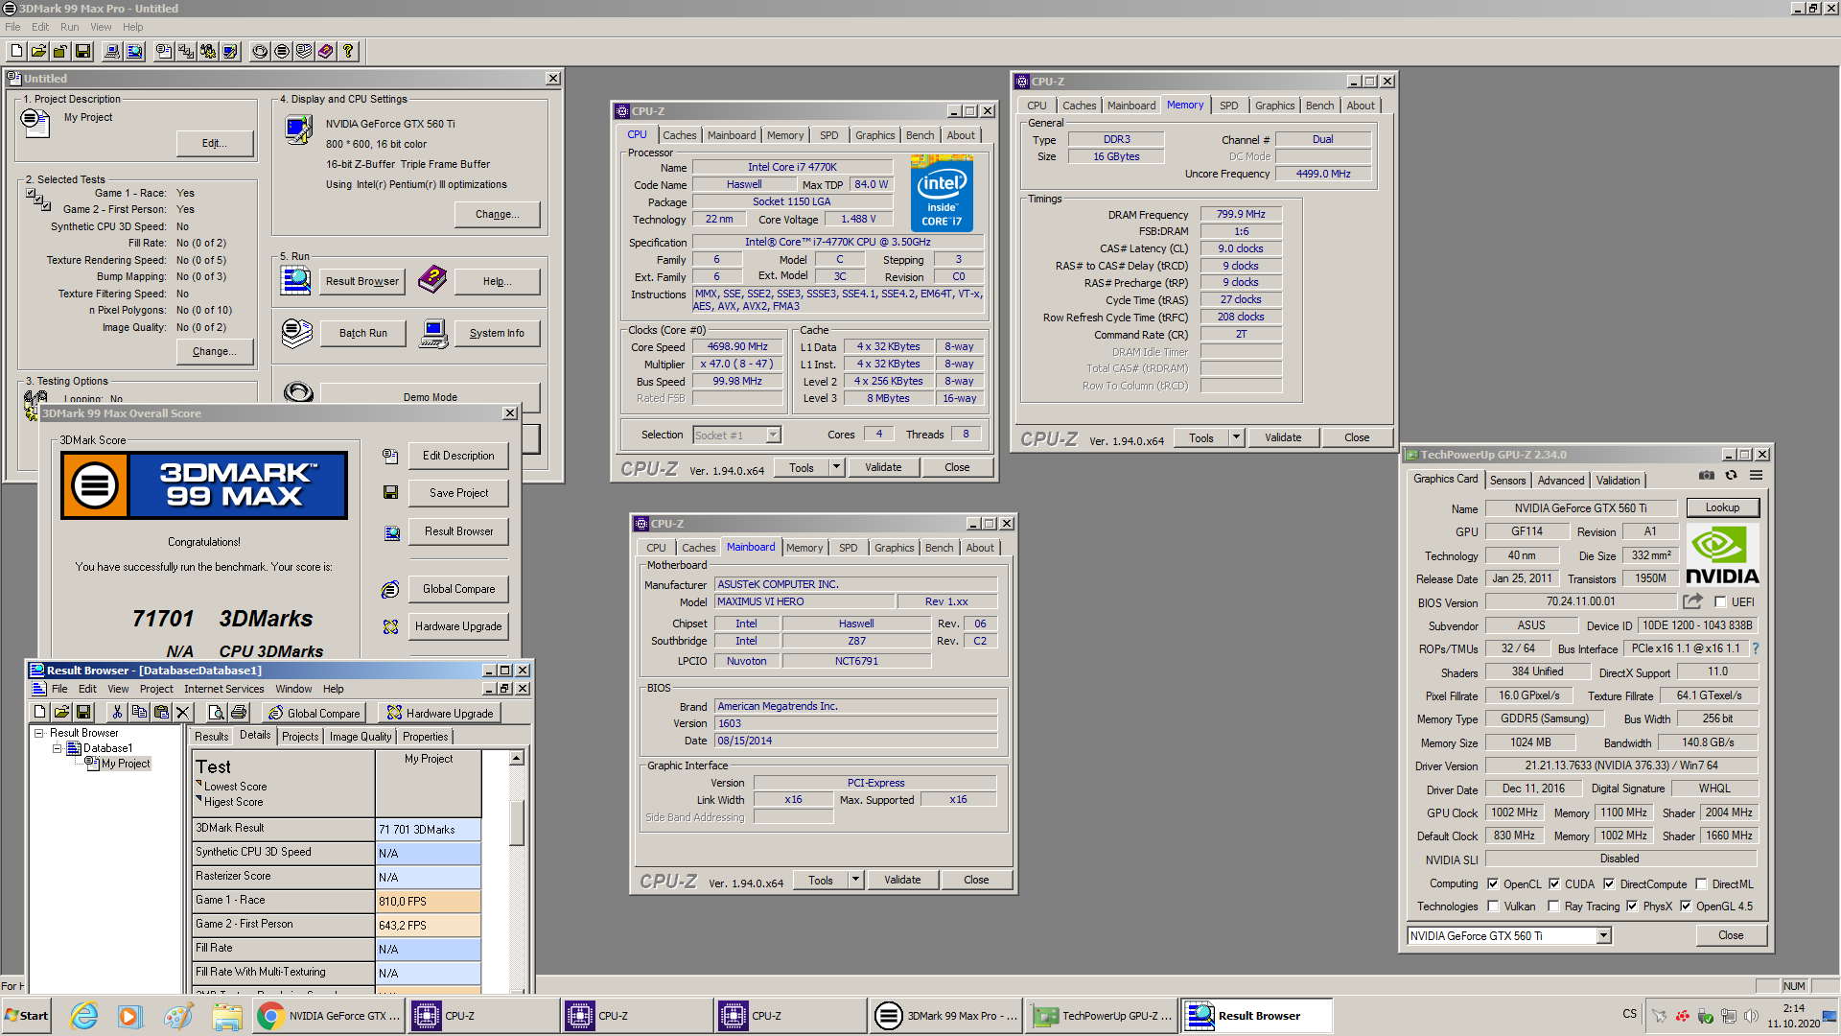Collapse the Result Browser tree root node
Screen dimensions: 1841x1036
pos(39,733)
